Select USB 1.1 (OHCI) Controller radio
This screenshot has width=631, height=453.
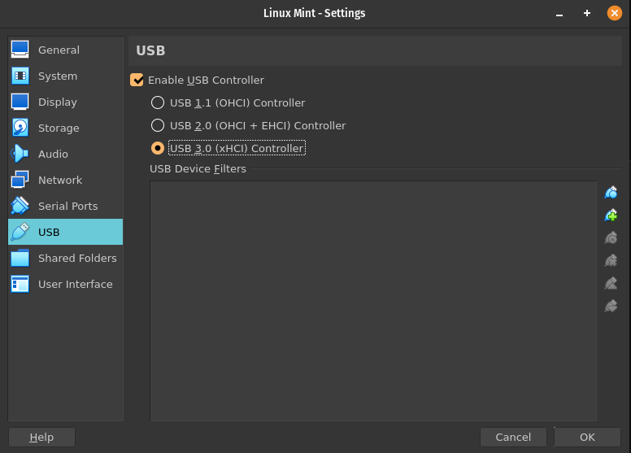click(158, 102)
